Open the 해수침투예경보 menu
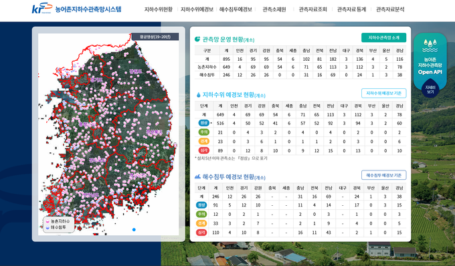This screenshot has height=266, width=455. tap(236, 9)
